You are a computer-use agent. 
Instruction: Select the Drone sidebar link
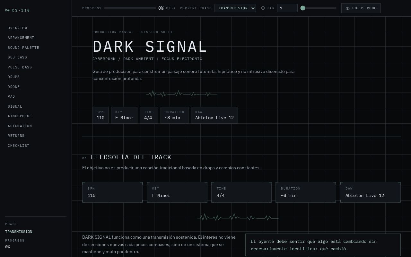pos(14,87)
